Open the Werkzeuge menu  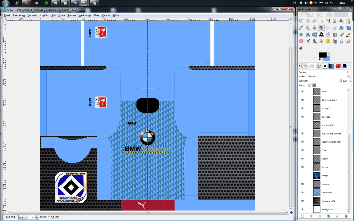point(85,15)
